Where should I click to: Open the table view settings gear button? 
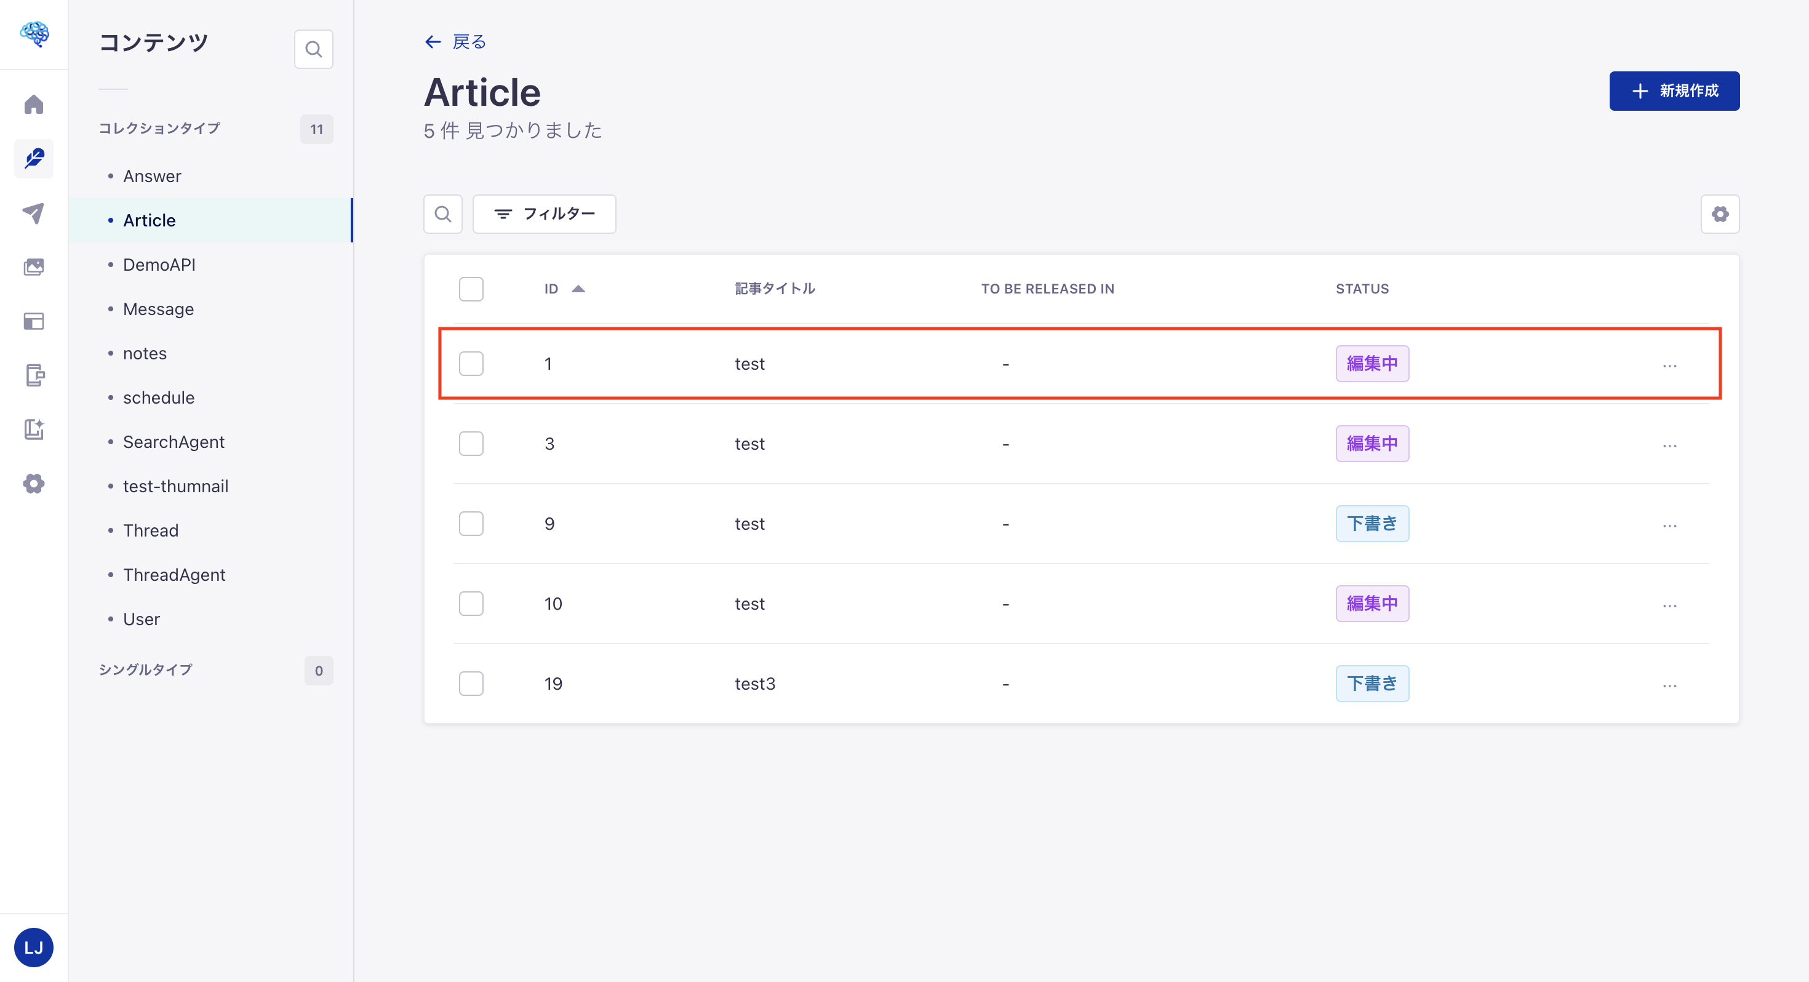pos(1720,214)
